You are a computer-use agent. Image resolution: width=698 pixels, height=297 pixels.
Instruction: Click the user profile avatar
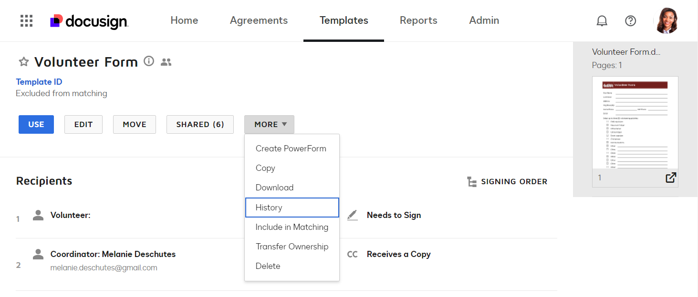[667, 21]
